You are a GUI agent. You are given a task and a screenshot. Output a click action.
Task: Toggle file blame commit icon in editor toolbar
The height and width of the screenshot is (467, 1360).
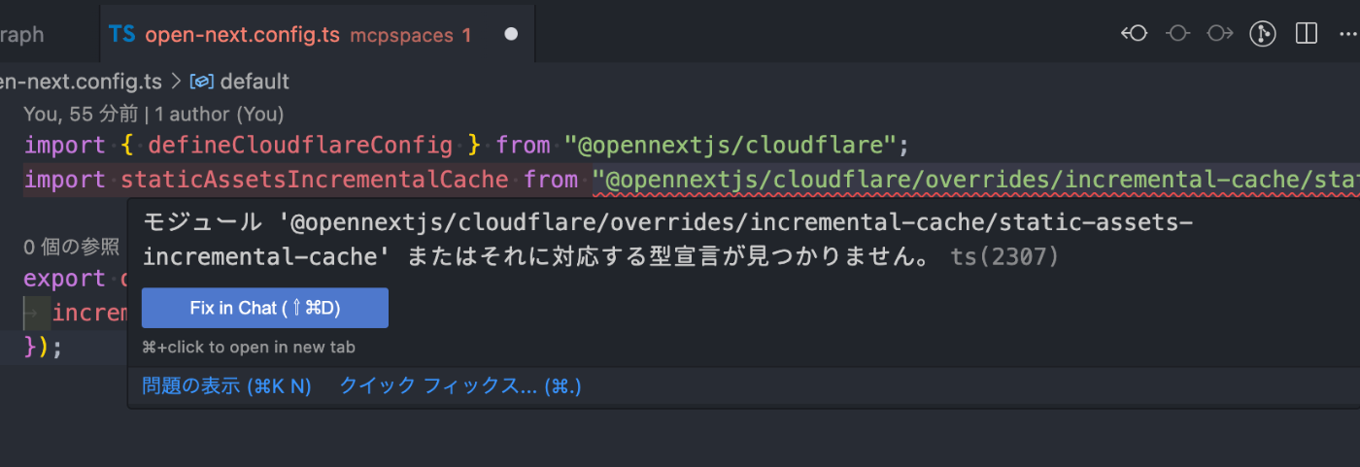click(1177, 34)
